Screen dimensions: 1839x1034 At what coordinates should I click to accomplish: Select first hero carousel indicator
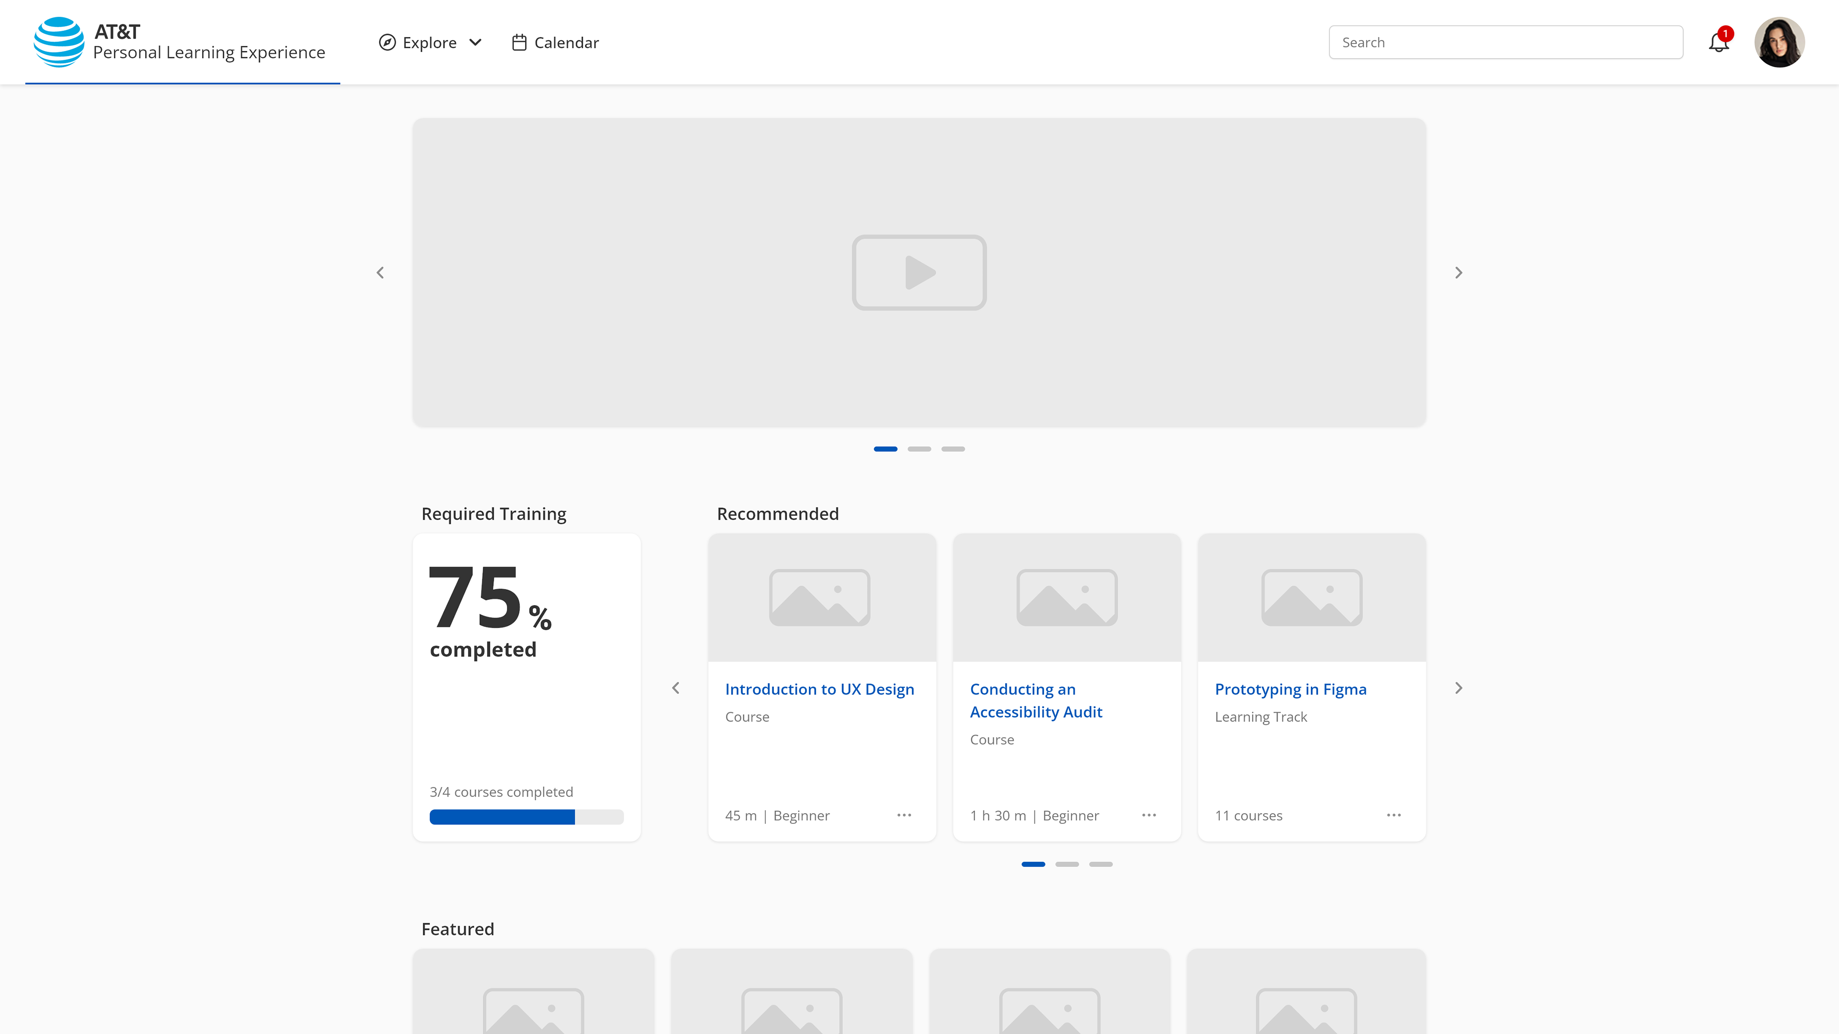pyautogui.click(x=885, y=449)
